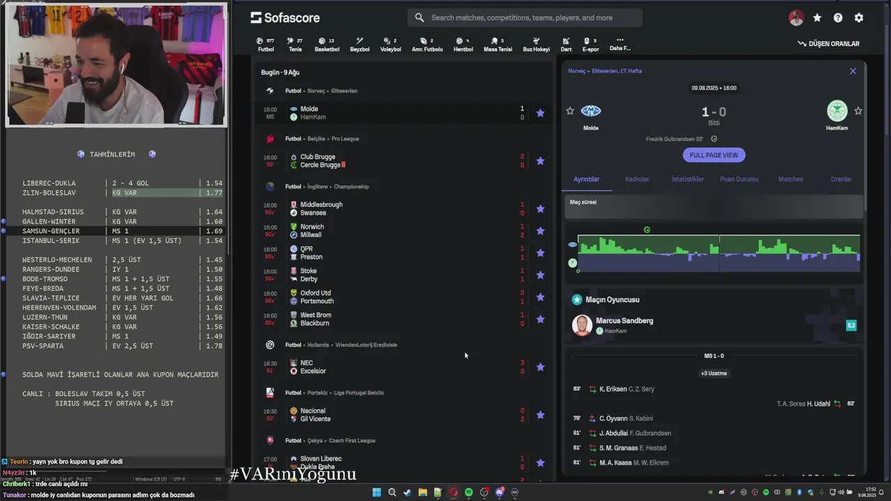Image resolution: width=891 pixels, height=501 pixels.
Task: Favorite the Molde team in match header
Action: (570, 111)
